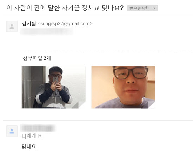Click the phone in the mirror selfie
This screenshot has width=193, height=156.
[56, 80]
